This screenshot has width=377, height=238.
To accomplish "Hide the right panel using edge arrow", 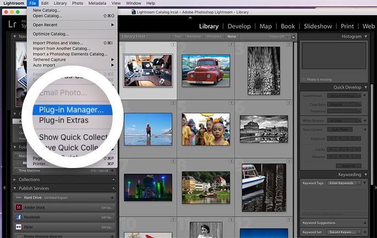I will click(x=375, y=187).
